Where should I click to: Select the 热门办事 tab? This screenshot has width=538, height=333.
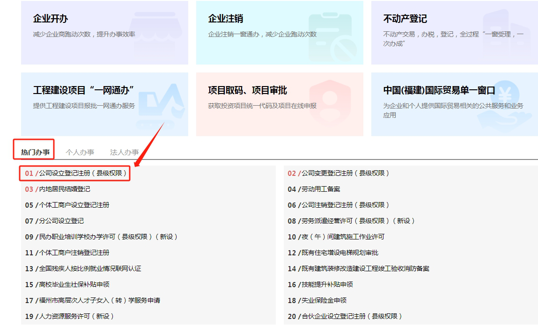35,152
